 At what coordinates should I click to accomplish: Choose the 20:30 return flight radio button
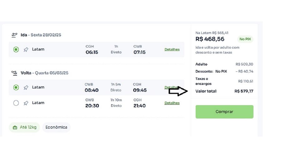(16, 103)
